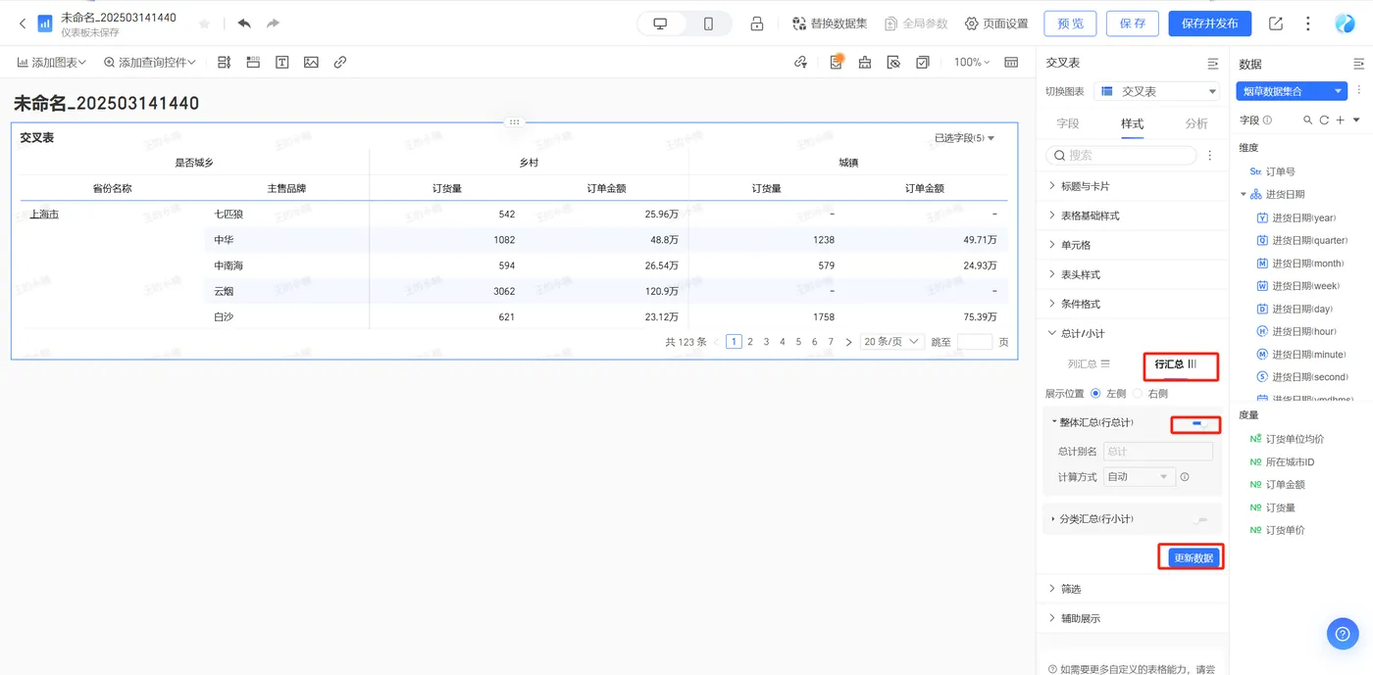Collapse the 交叉表 style panel
Viewport: 1373px width, 675px height.
click(x=1212, y=63)
